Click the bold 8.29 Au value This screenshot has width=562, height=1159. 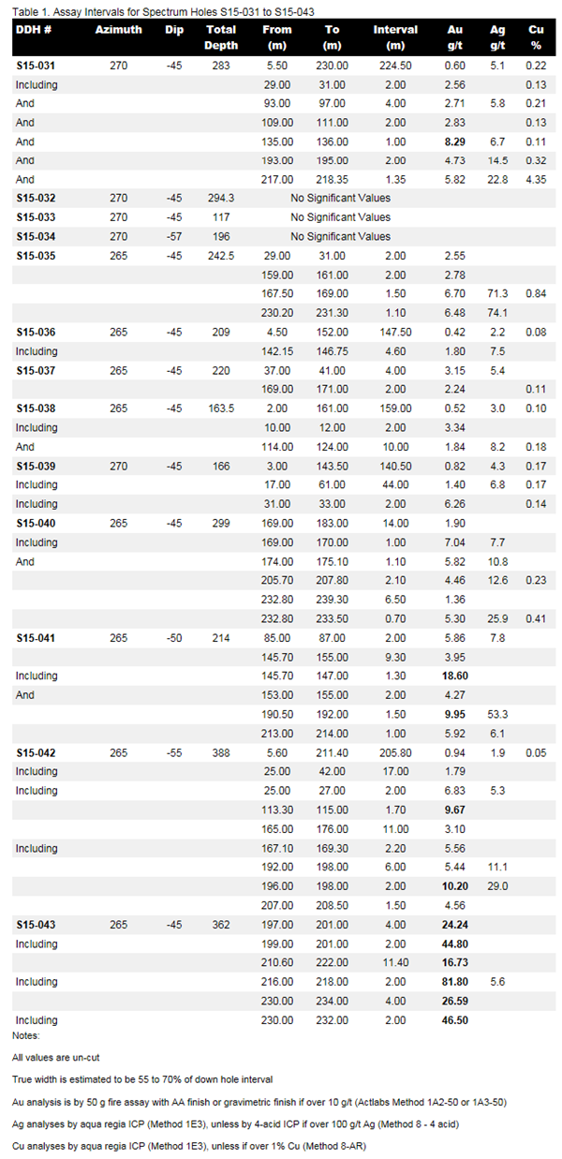pos(455,141)
